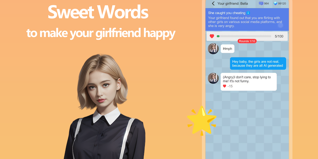Click the title Your girlfriend: Bella

232,3
